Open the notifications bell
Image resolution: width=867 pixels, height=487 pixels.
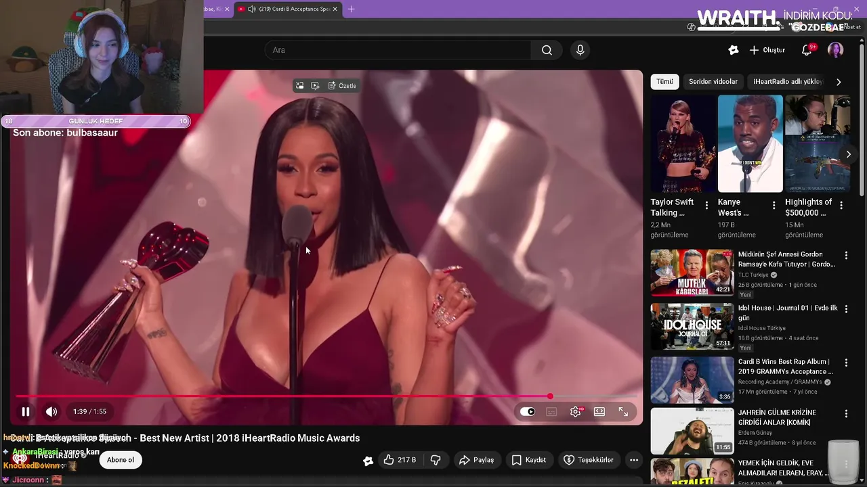(807, 50)
